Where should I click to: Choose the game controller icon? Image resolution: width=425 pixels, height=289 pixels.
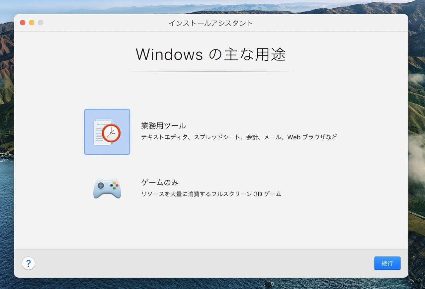click(x=107, y=188)
